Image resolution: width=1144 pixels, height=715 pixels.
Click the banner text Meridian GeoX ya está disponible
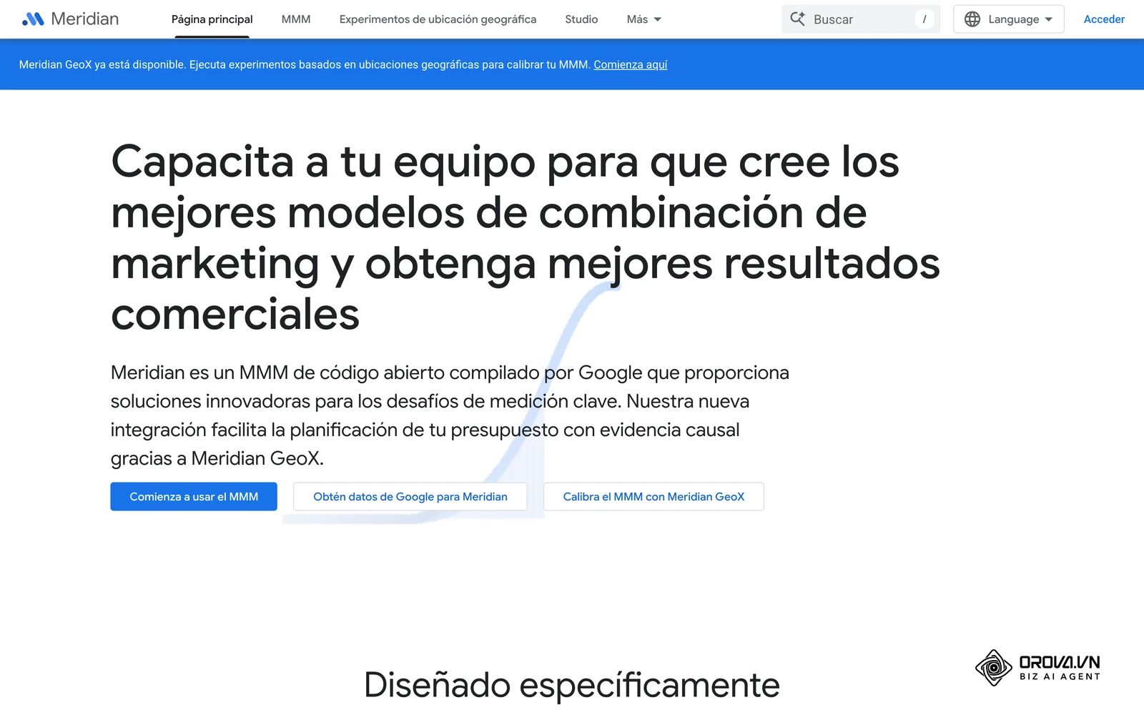click(x=305, y=64)
